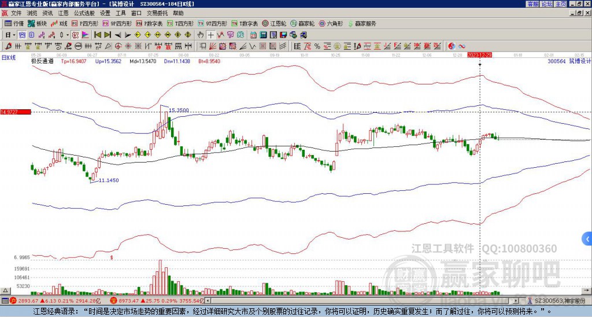Viewport: 592px width, 317px height.
Task: Click the blue infinity wave icon
Action: (462, 46)
